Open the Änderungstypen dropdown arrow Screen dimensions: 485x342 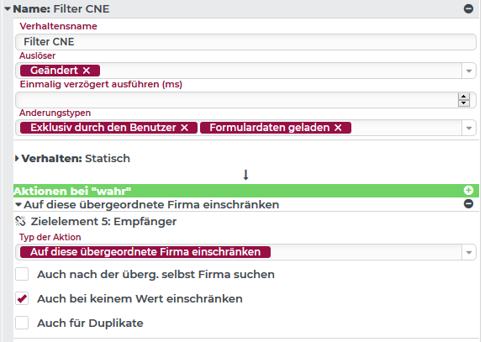(469, 128)
